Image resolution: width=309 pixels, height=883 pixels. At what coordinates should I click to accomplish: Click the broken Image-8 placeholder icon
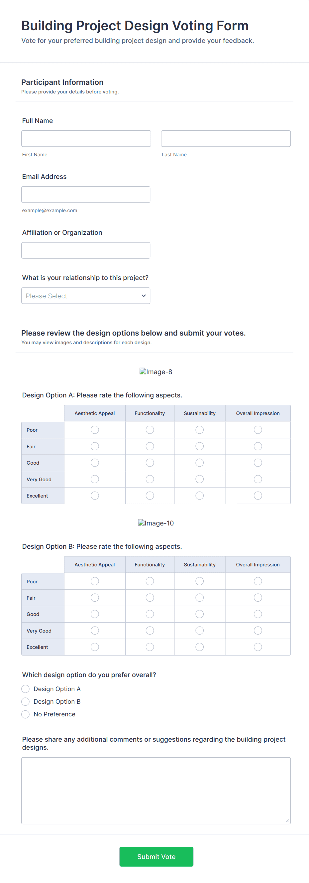click(143, 371)
